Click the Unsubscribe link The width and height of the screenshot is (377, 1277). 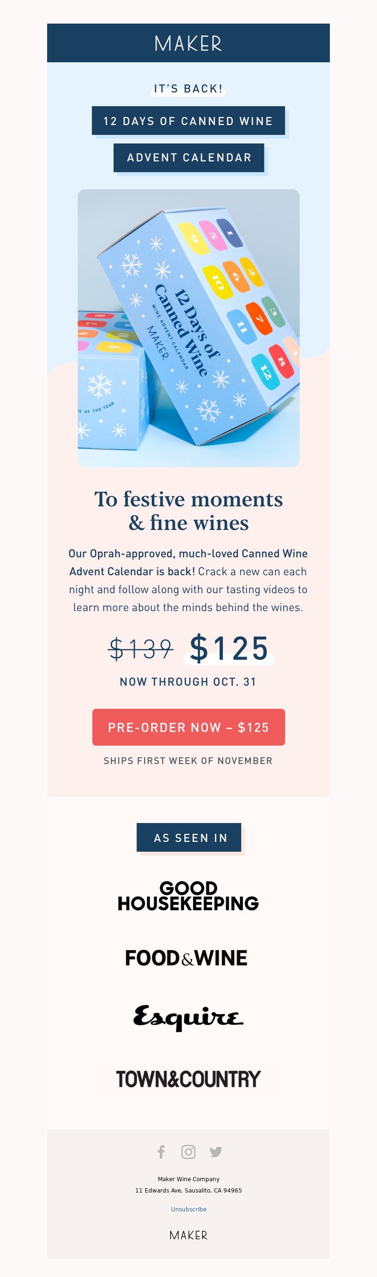(188, 1209)
